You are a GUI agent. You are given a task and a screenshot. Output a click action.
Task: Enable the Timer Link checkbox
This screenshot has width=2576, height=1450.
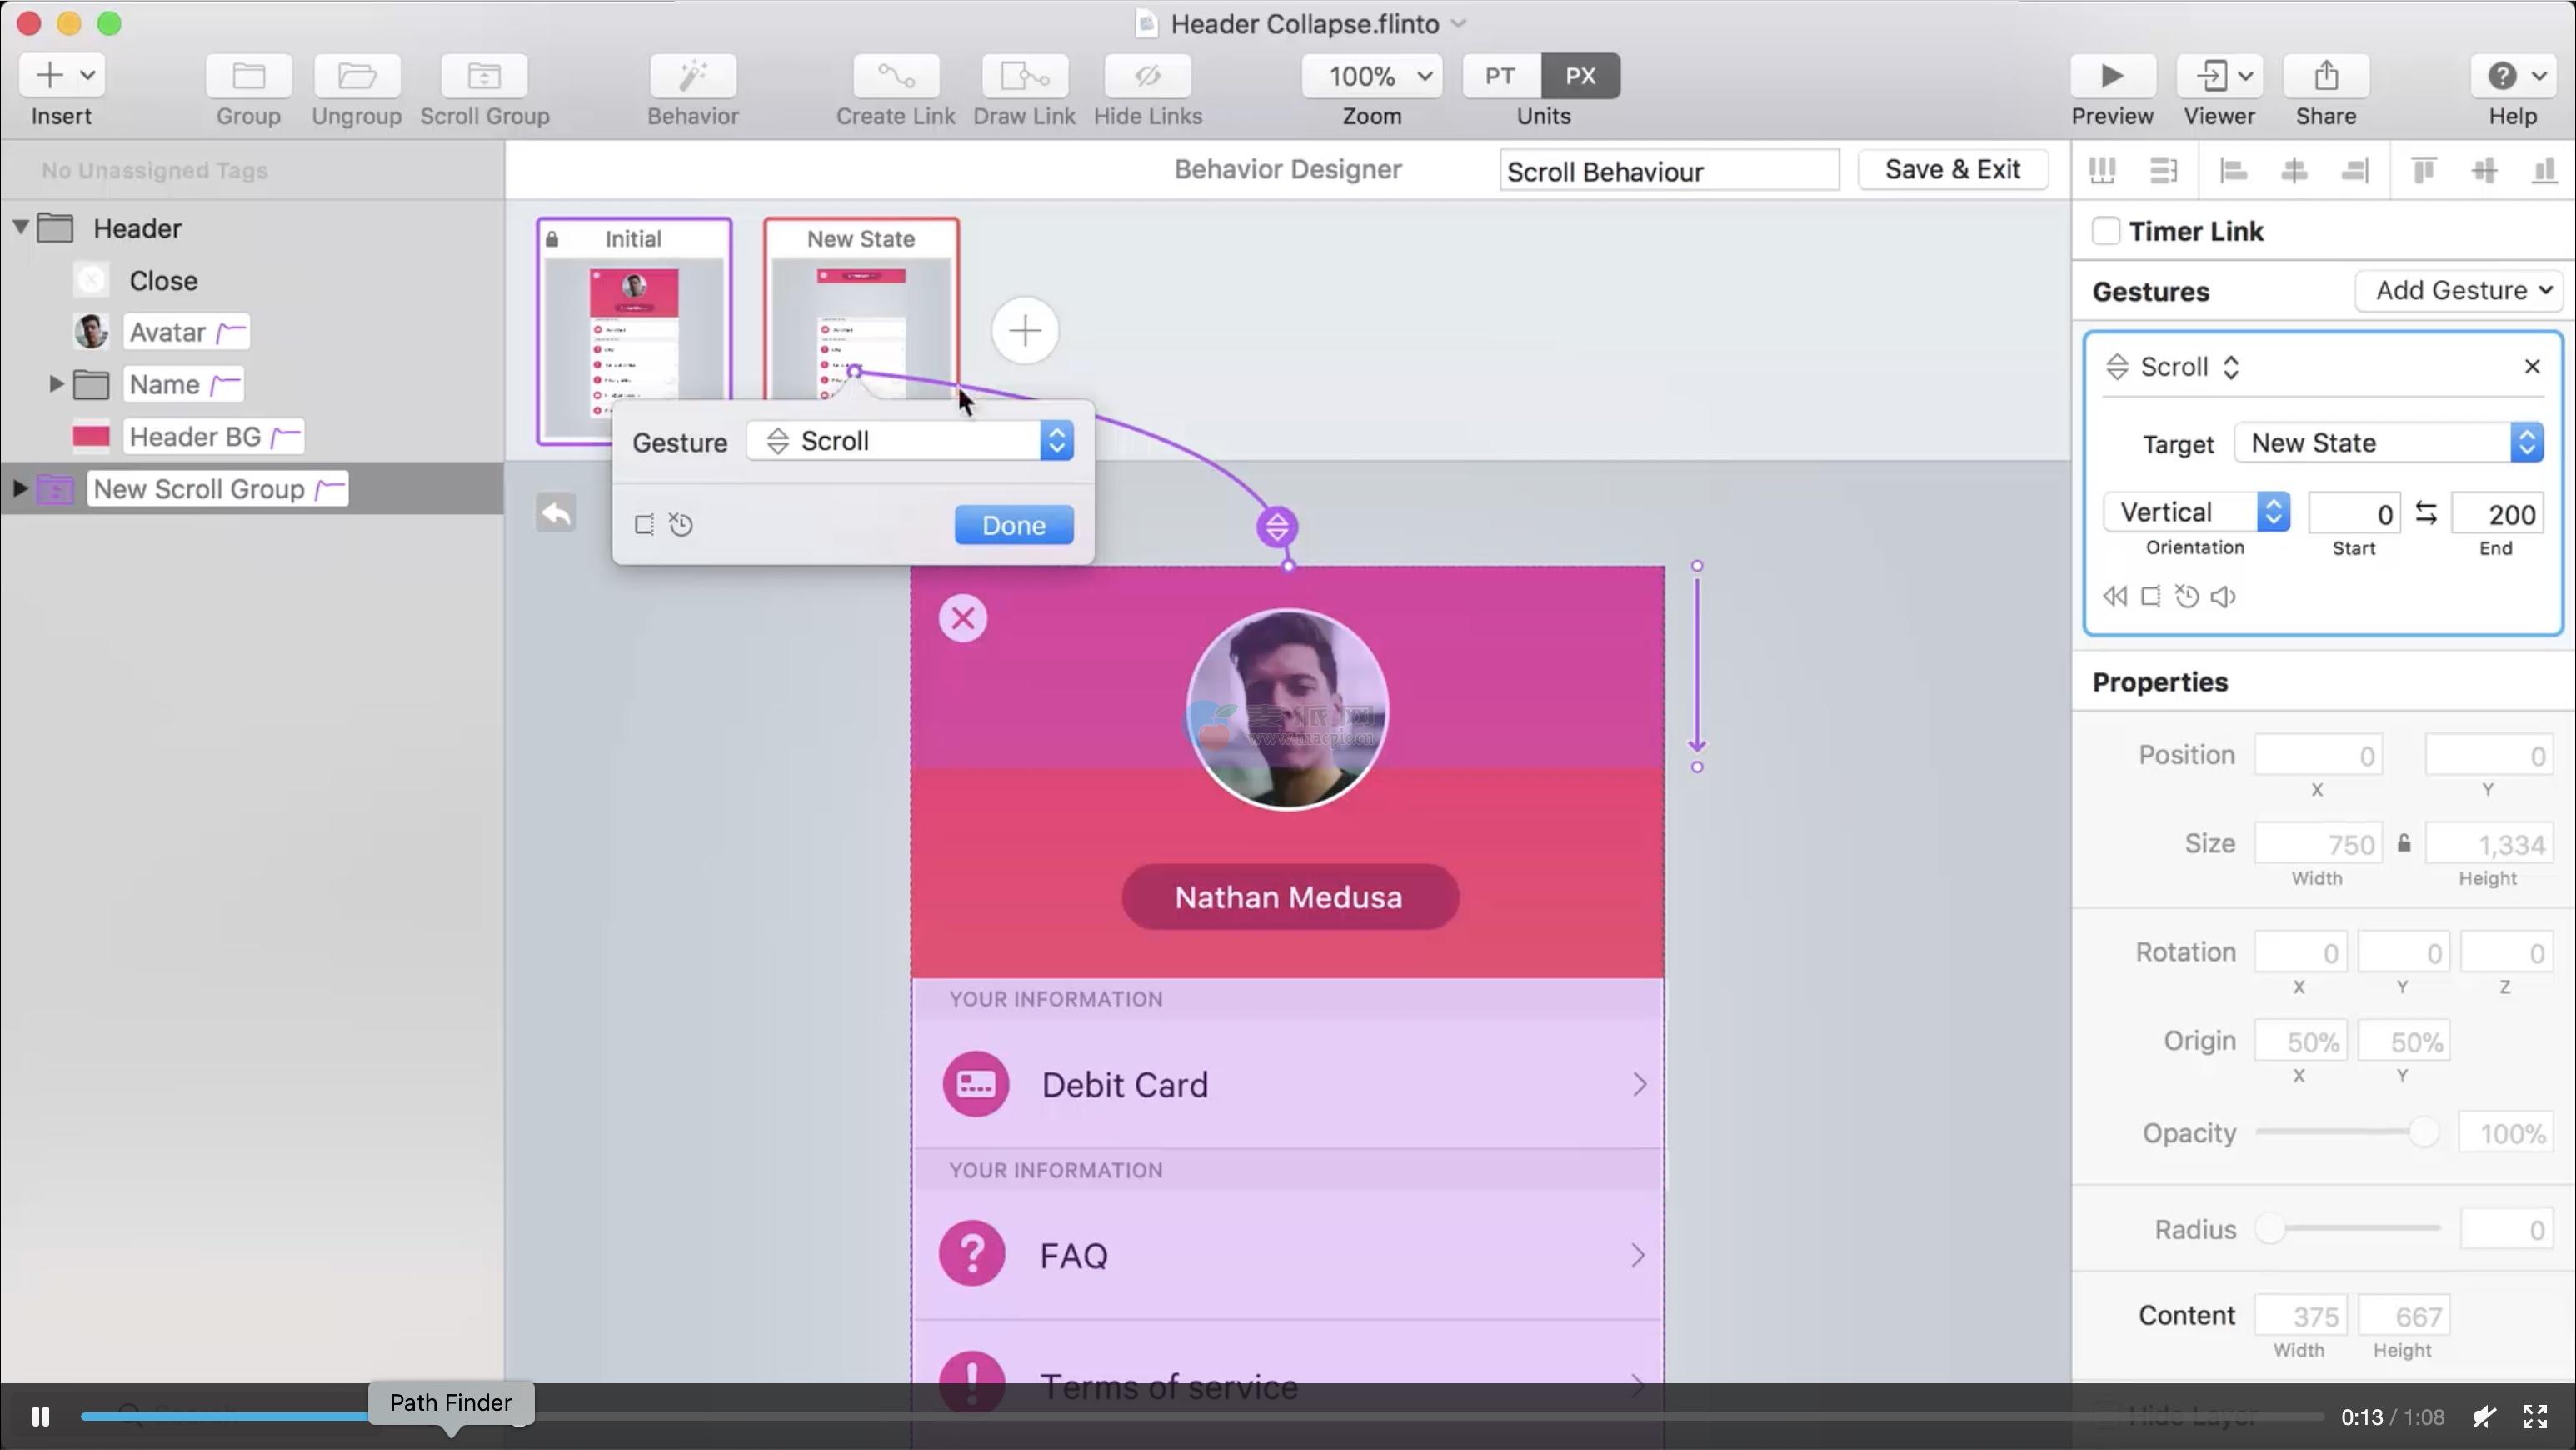pyautogui.click(x=2106, y=231)
